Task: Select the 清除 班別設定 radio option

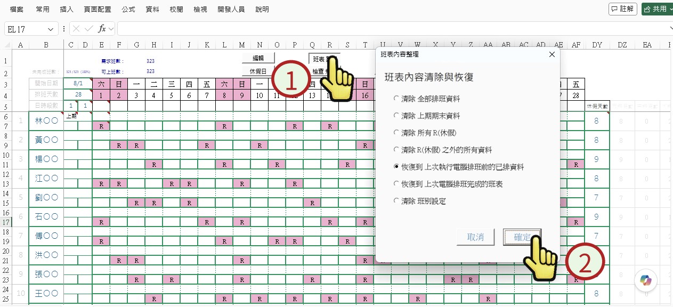Action: [x=396, y=201]
